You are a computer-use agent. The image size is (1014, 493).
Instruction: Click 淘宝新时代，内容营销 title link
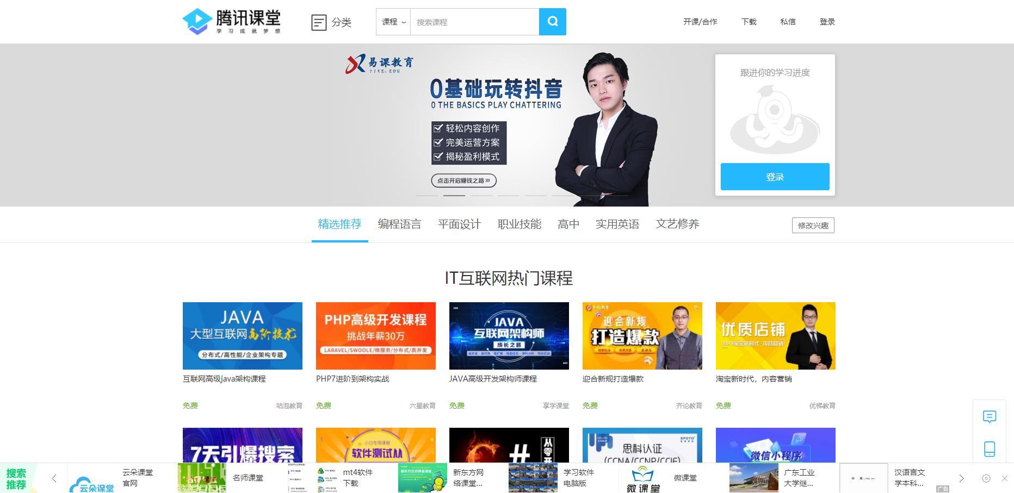[754, 379]
